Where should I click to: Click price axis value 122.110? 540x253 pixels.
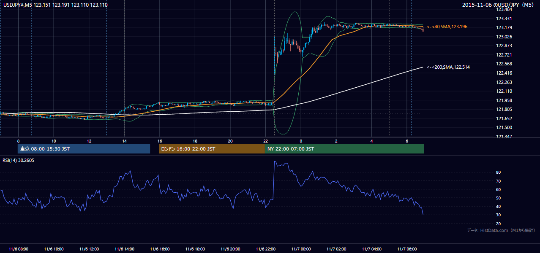pos(504,91)
